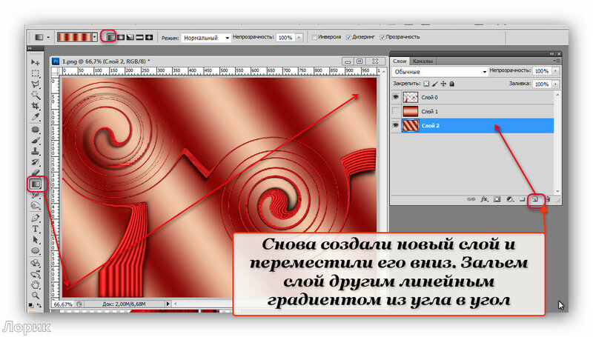Add a layer mask

(497, 199)
